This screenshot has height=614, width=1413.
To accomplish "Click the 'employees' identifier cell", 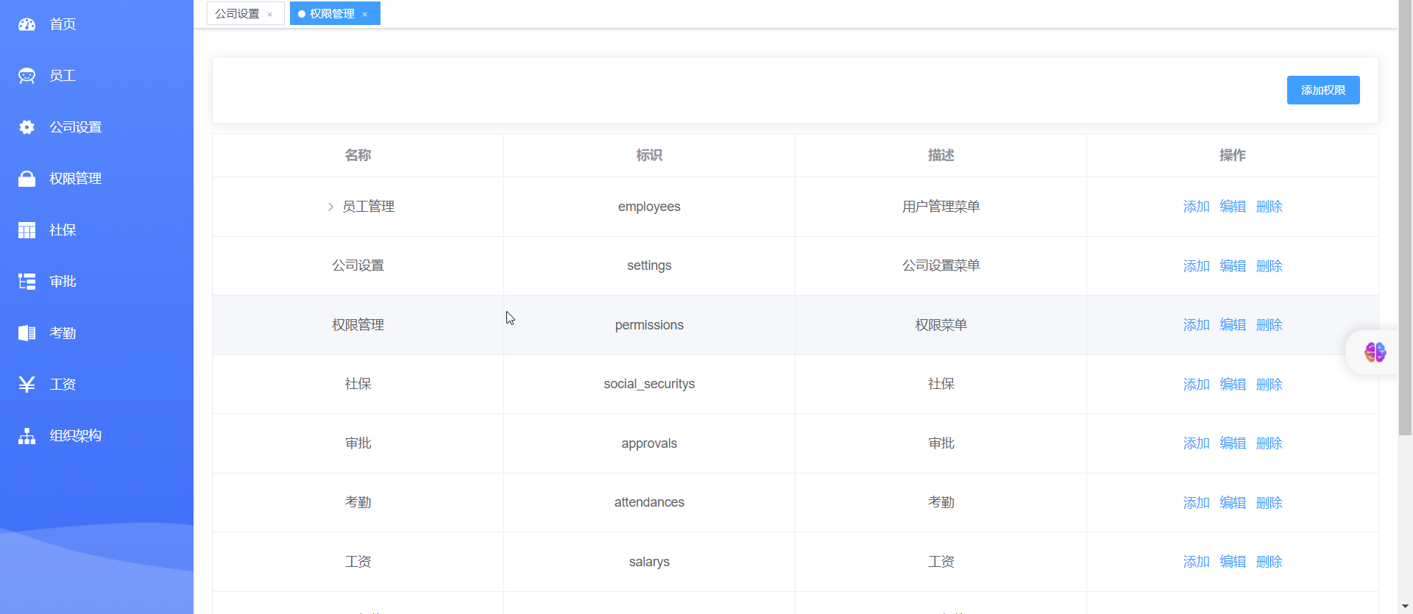I will [649, 207].
